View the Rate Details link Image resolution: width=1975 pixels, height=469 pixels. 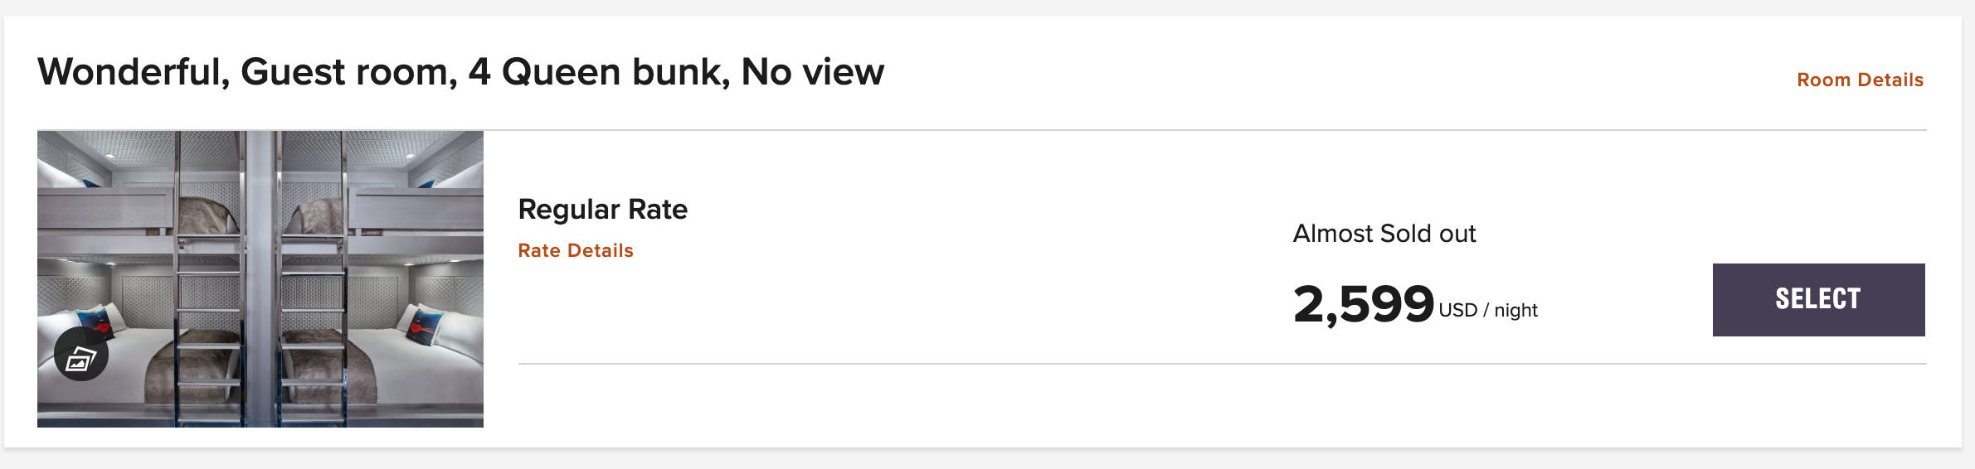[576, 251]
